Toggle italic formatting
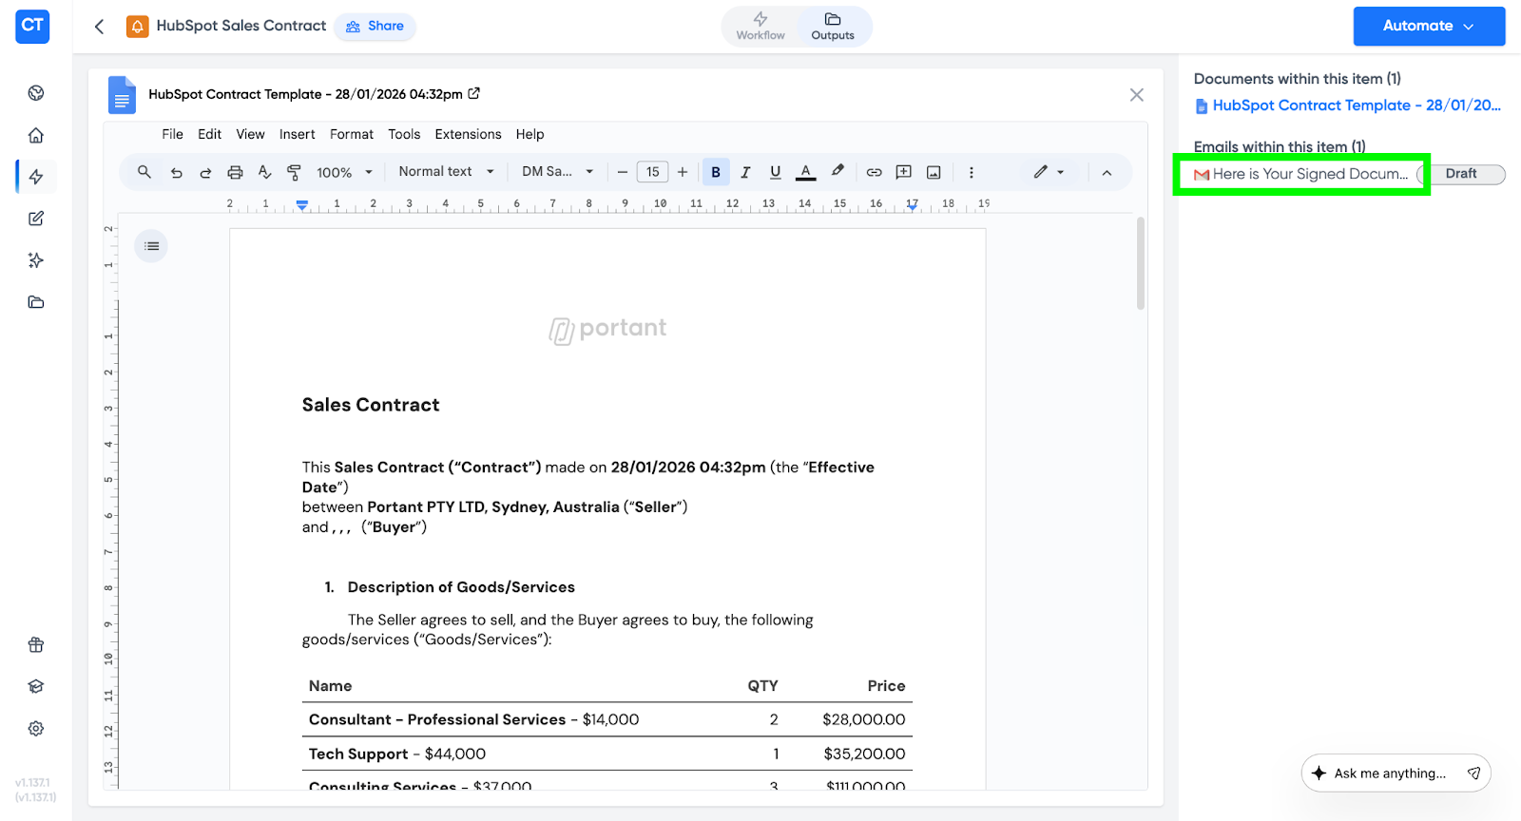The width and height of the screenshot is (1521, 821). coord(745,172)
